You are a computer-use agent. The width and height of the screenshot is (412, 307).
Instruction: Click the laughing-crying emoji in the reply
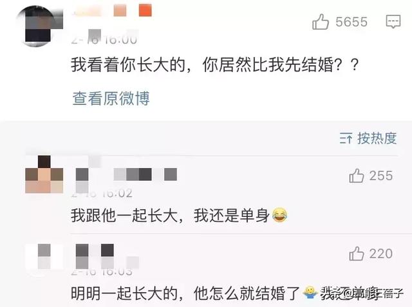tap(279, 216)
